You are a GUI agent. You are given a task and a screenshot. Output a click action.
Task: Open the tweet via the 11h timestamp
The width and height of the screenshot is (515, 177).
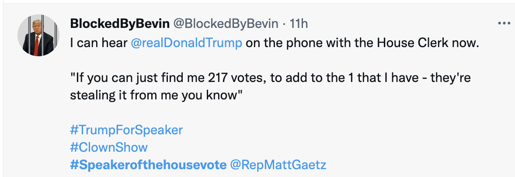pyautogui.click(x=300, y=24)
